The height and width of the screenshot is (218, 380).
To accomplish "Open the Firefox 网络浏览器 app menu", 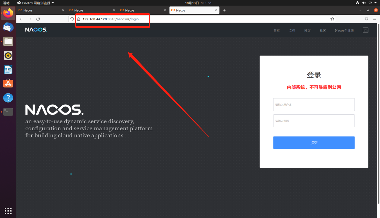I will (x=36, y=3).
